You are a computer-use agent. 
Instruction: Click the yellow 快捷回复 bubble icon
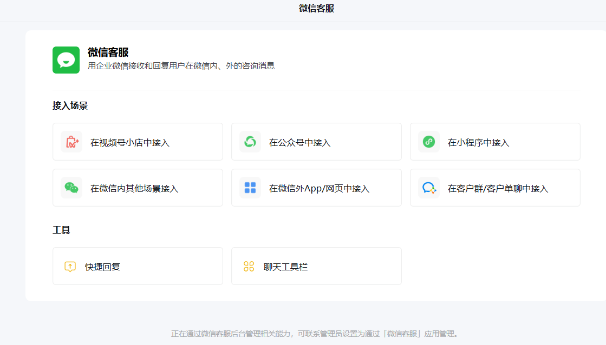(x=70, y=267)
